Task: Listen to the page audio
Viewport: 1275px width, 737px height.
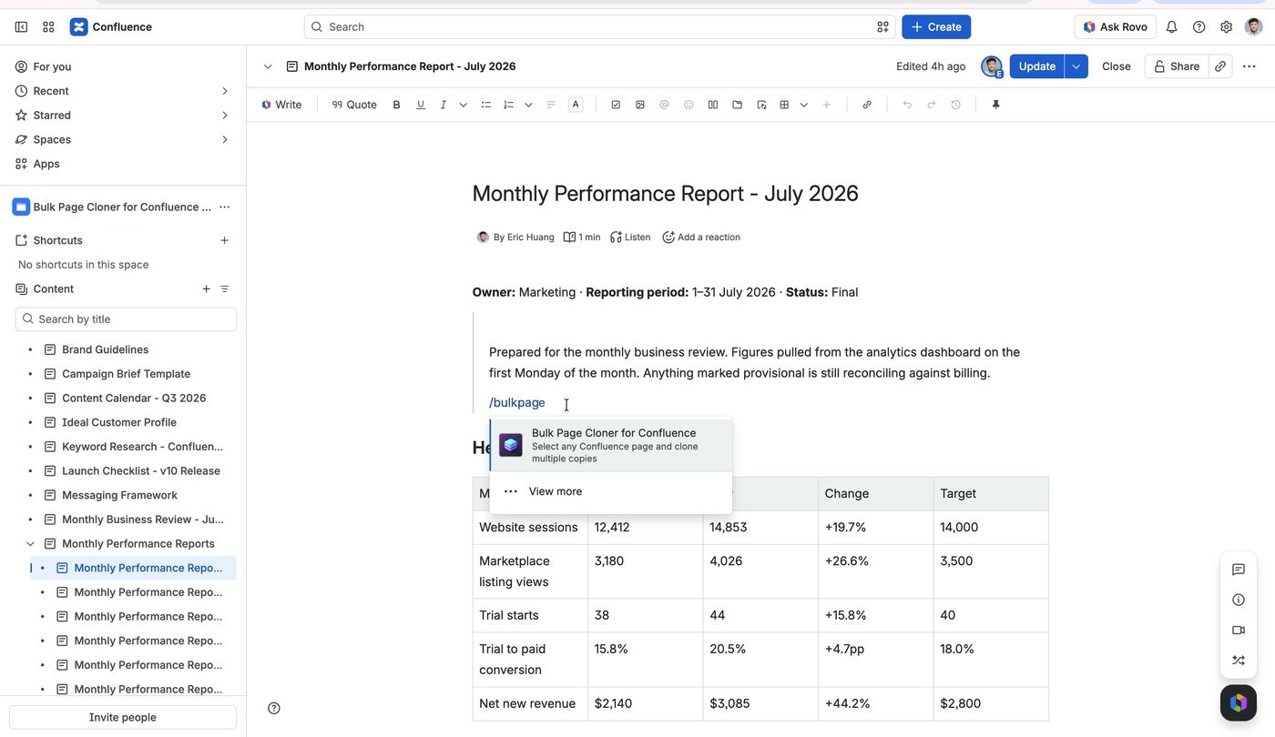Action: (630, 237)
